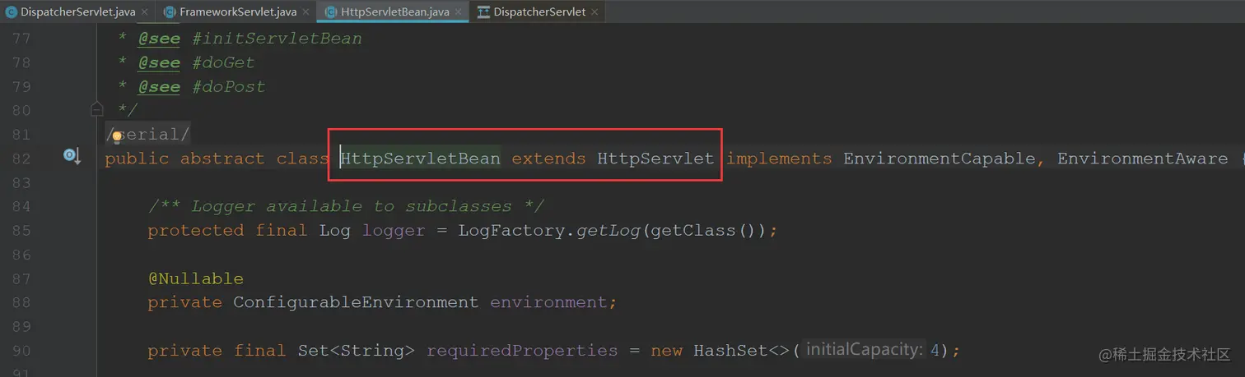
Task: Click the requiredProperties field name
Action: (x=522, y=351)
